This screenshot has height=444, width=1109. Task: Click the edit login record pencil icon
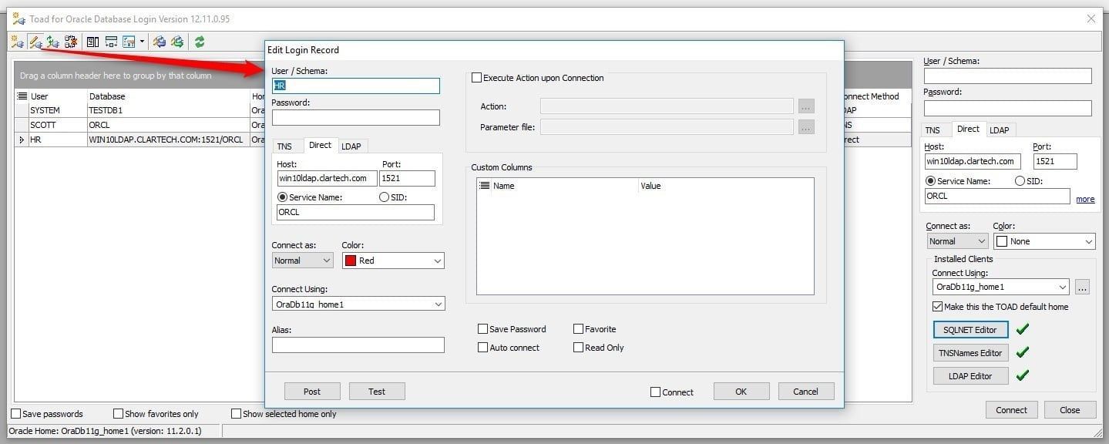[x=35, y=42]
